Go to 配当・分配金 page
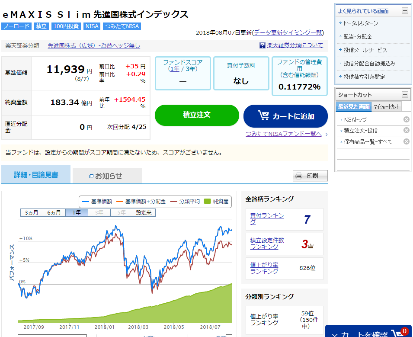The width and height of the screenshot is (413, 337). pos(357,37)
